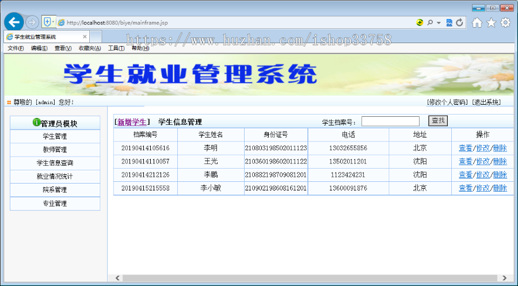
Task: Open the 编辑(E) menu
Action: point(39,48)
